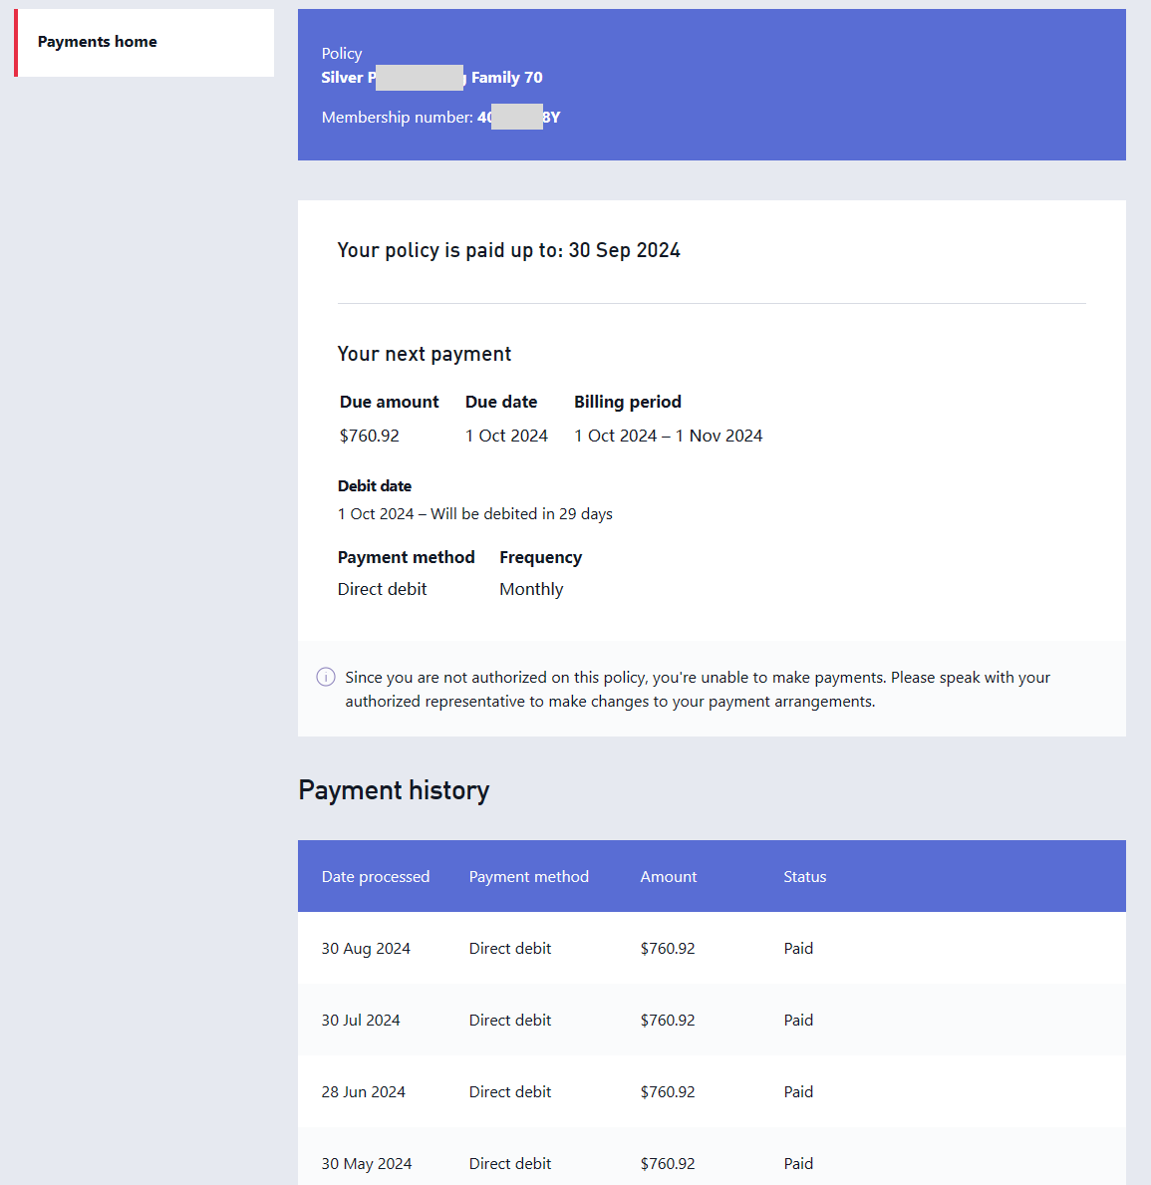
Task: Select the 30 May 2024 payment row date
Action: pos(366,1164)
